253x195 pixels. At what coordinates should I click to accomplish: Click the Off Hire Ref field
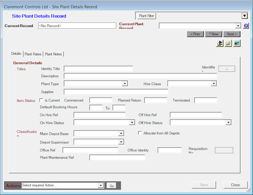(196, 115)
